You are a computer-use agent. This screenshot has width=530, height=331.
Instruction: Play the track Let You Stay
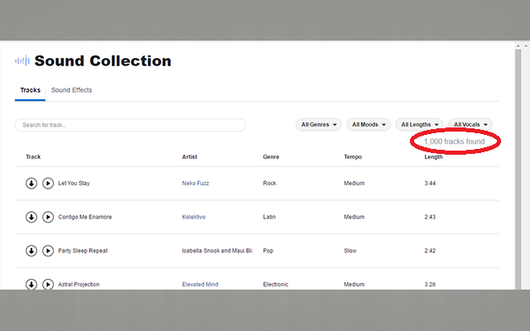point(48,183)
